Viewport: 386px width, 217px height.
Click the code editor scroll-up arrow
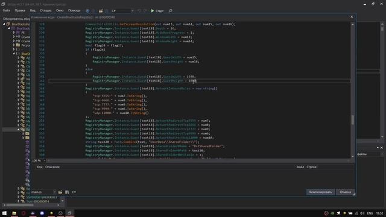point(352,24)
